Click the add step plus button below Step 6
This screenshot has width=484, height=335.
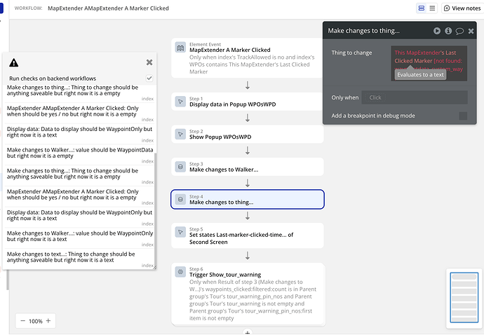coord(247,332)
